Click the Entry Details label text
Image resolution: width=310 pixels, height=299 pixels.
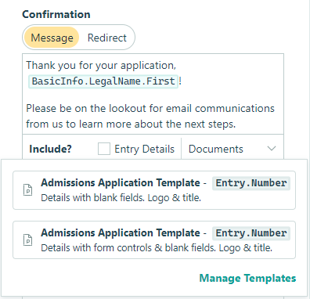[x=144, y=149]
